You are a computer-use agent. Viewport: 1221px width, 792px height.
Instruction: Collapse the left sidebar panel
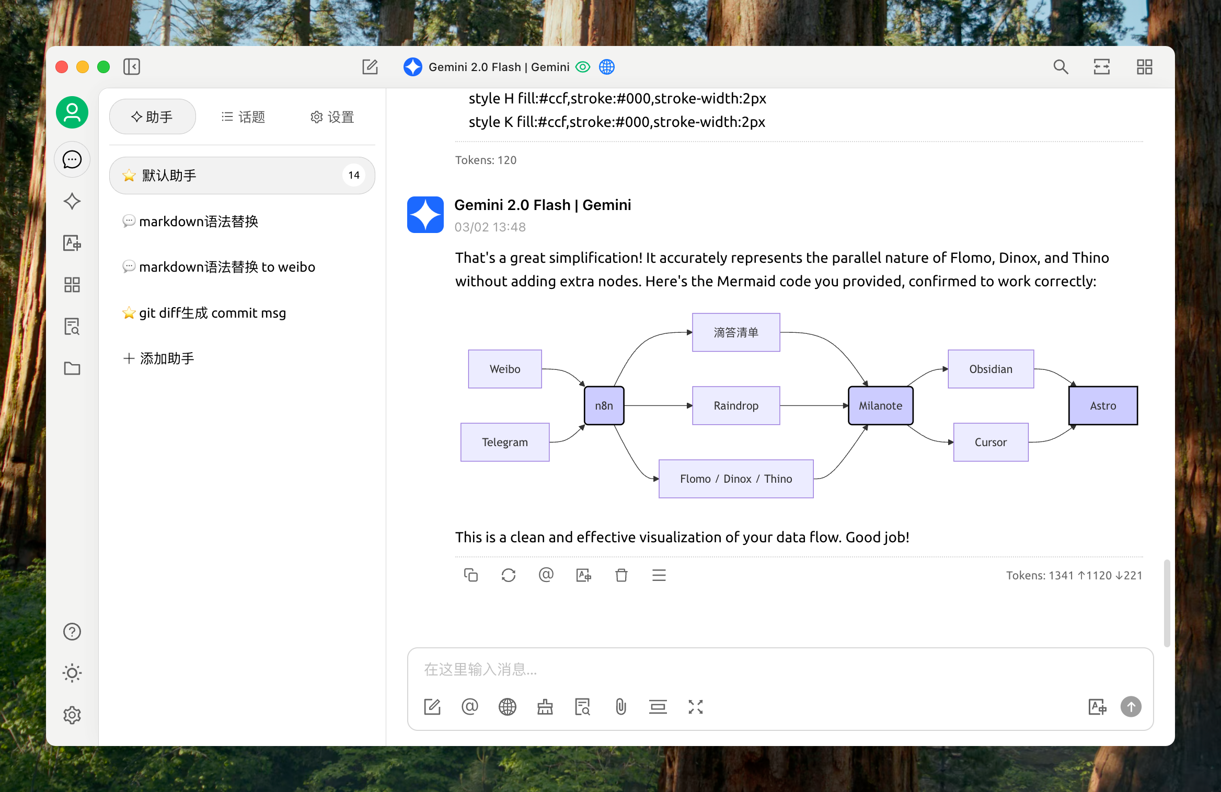(132, 67)
